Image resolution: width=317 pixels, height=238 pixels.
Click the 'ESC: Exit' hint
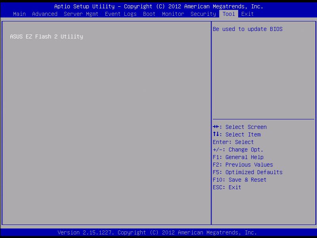click(227, 187)
